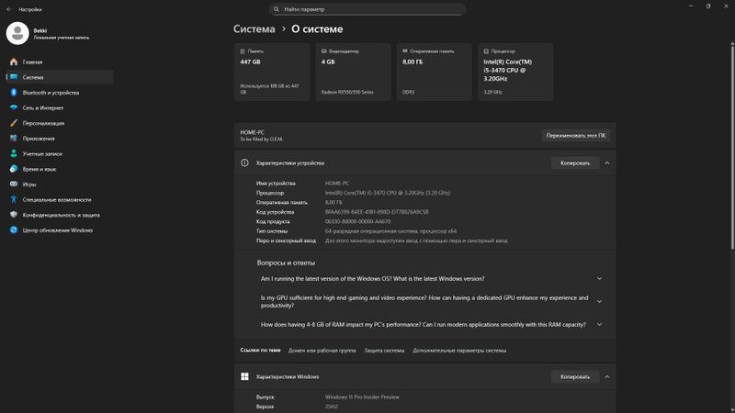735x413 pixels.
Task: Click the Специальные возможности accessibility icon
Action: pyautogui.click(x=14, y=199)
